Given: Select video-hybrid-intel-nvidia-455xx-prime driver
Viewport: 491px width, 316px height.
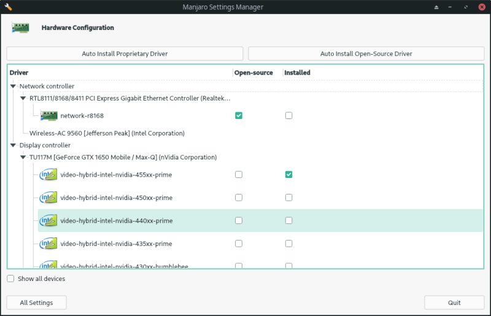Looking at the screenshot, I should [x=260, y=174].
